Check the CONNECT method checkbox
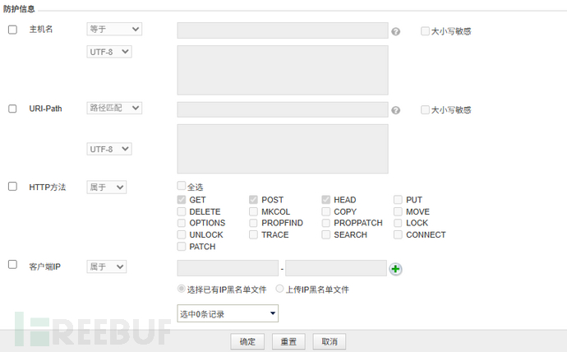The image size is (567, 352). (x=398, y=234)
